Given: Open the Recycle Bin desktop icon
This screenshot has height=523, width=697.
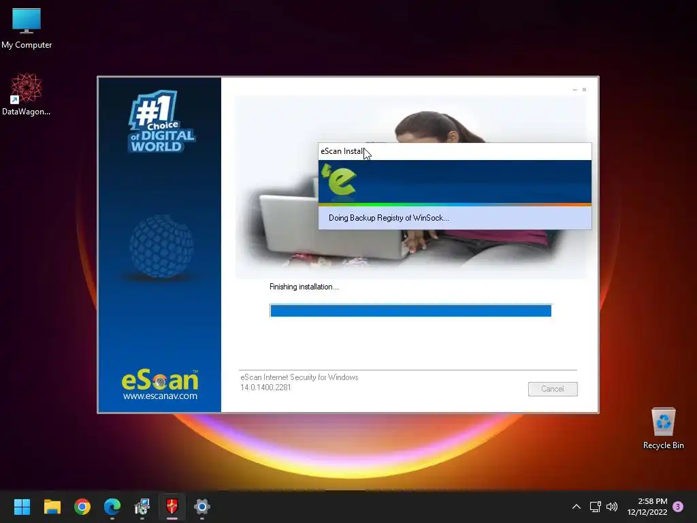Looking at the screenshot, I should click(663, 428).
